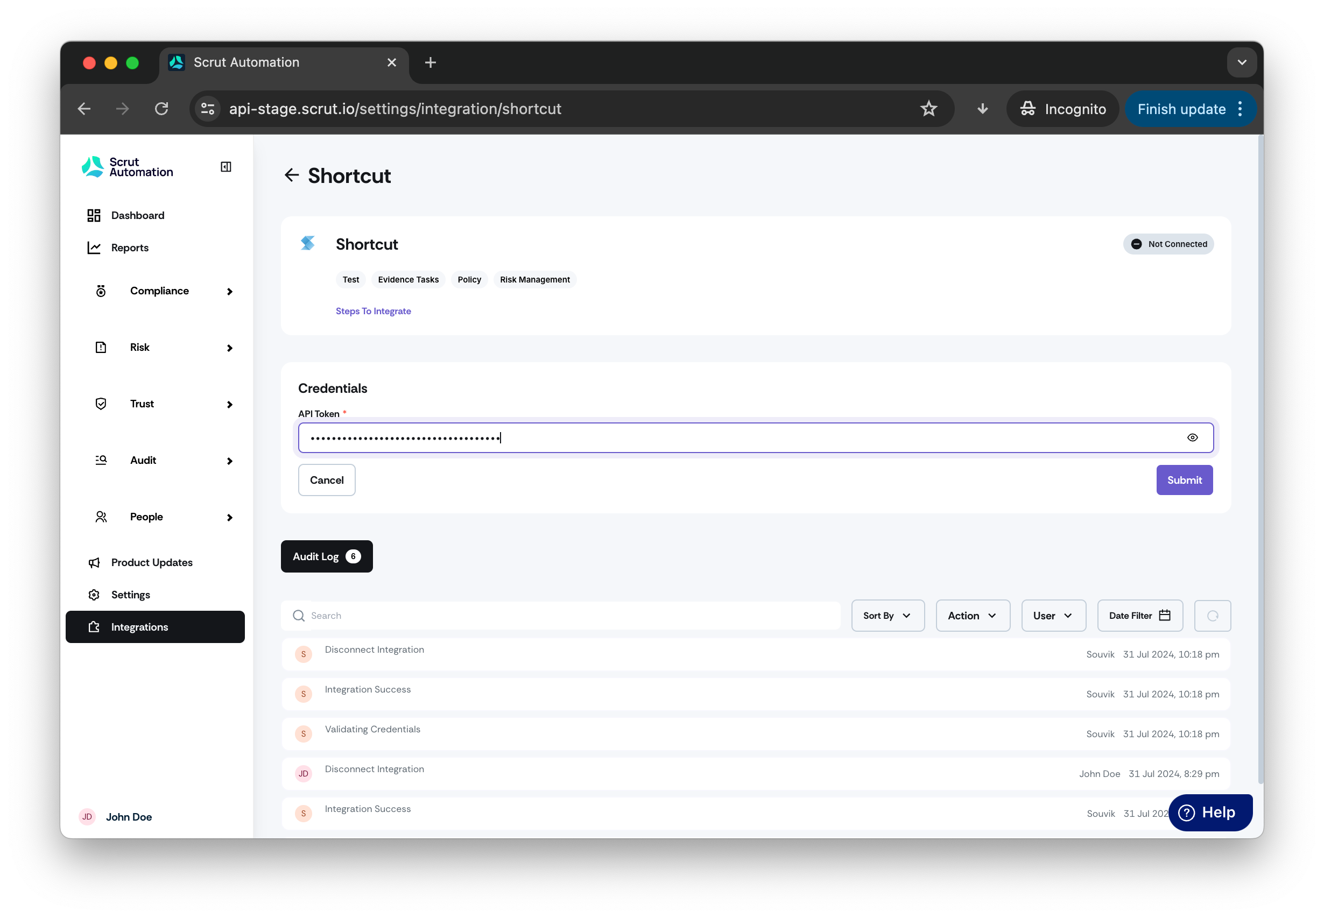Open the downloads arrow in the browser toolbar
Image resolution: width=1324 pixels, height=918 pixels.
pyautogui.click(x=982, y=109)
